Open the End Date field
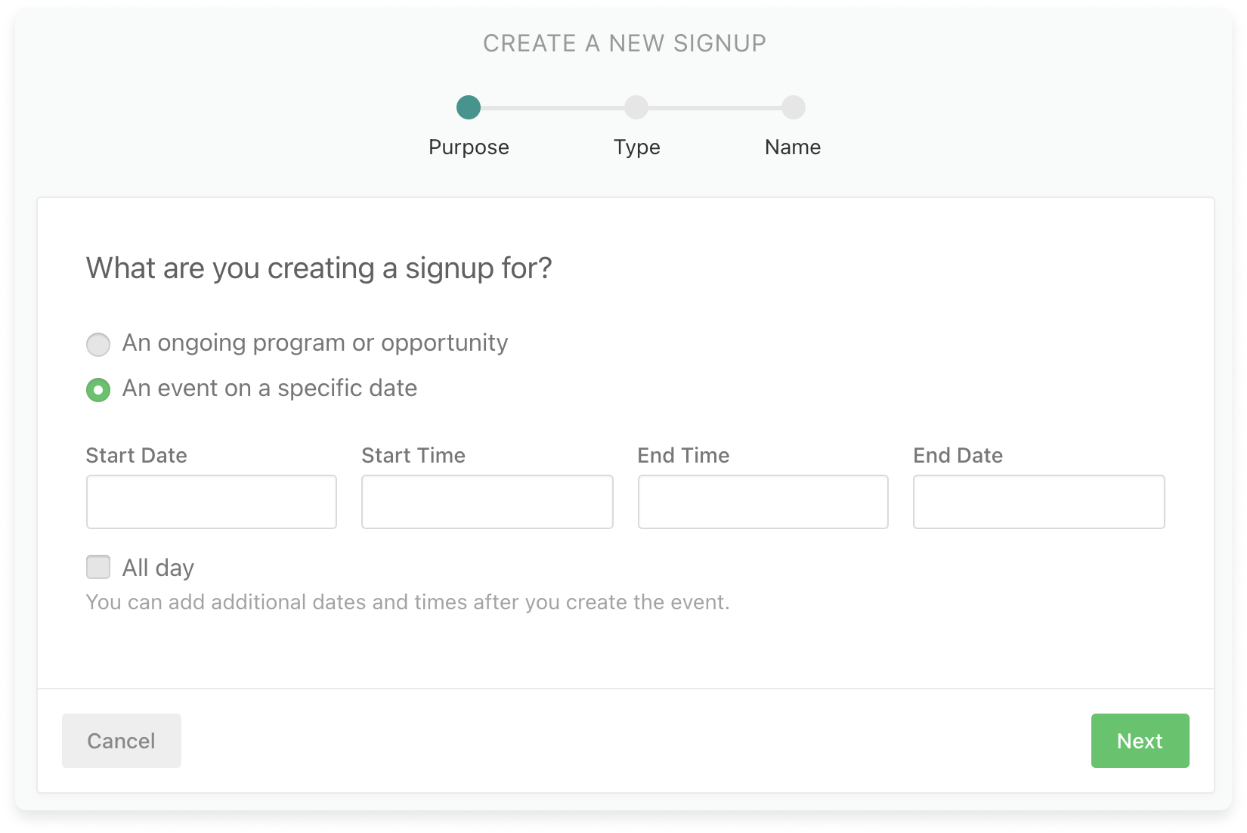Image resolution: width=1247 pixels, height=833 pixels. (1039, 502)
